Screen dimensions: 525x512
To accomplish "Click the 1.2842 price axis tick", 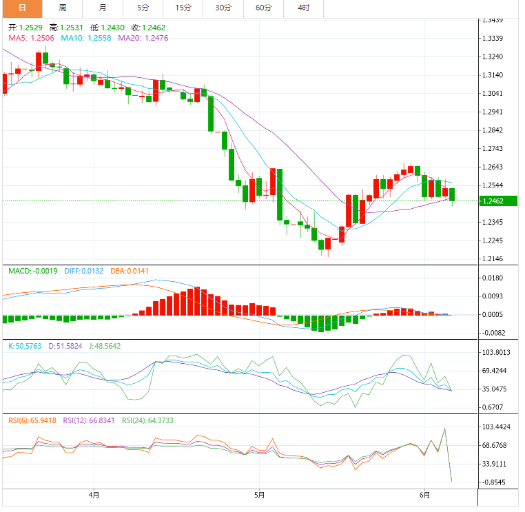I will coord(493,131).
